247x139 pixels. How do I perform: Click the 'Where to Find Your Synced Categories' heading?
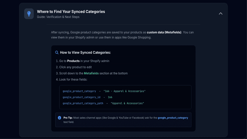coord(71,12)
